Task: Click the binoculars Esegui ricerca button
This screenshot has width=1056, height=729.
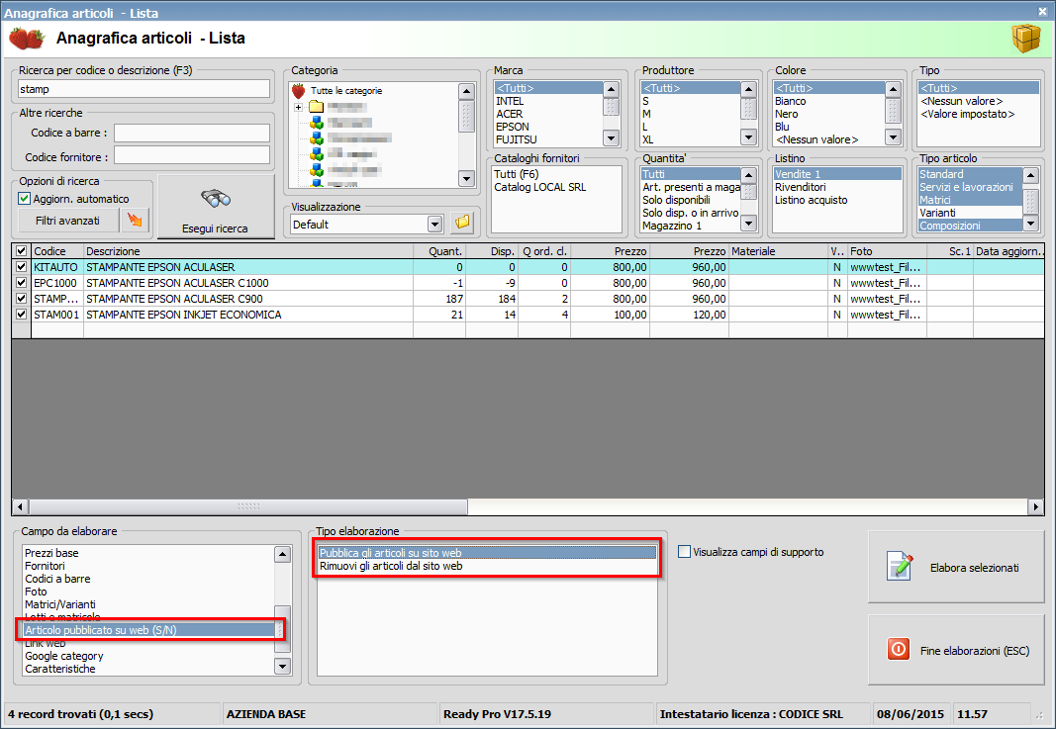Action: click(216, 208)
